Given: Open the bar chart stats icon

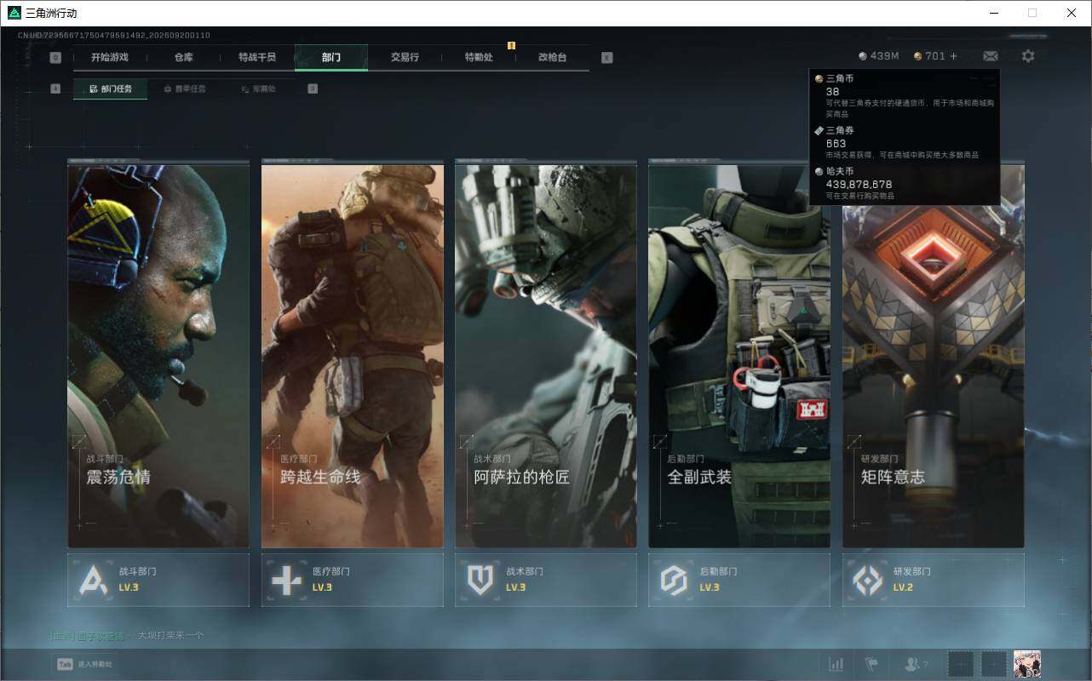Looking at the screenshot, I should pos(836,664).
